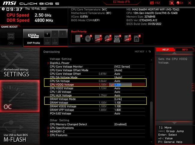Select XMP profile 1
This screenshot has height=145, width=195.
tap(47, 34)
